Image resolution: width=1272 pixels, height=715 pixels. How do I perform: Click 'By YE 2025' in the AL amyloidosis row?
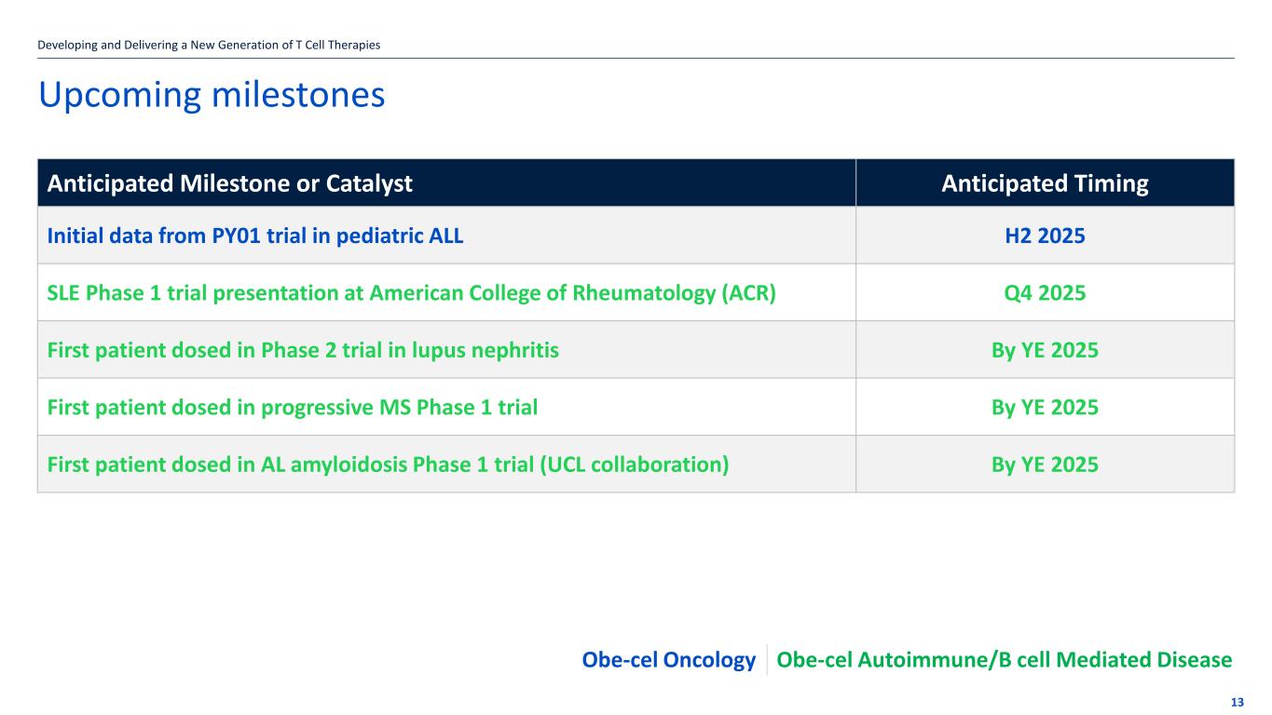1045,464
